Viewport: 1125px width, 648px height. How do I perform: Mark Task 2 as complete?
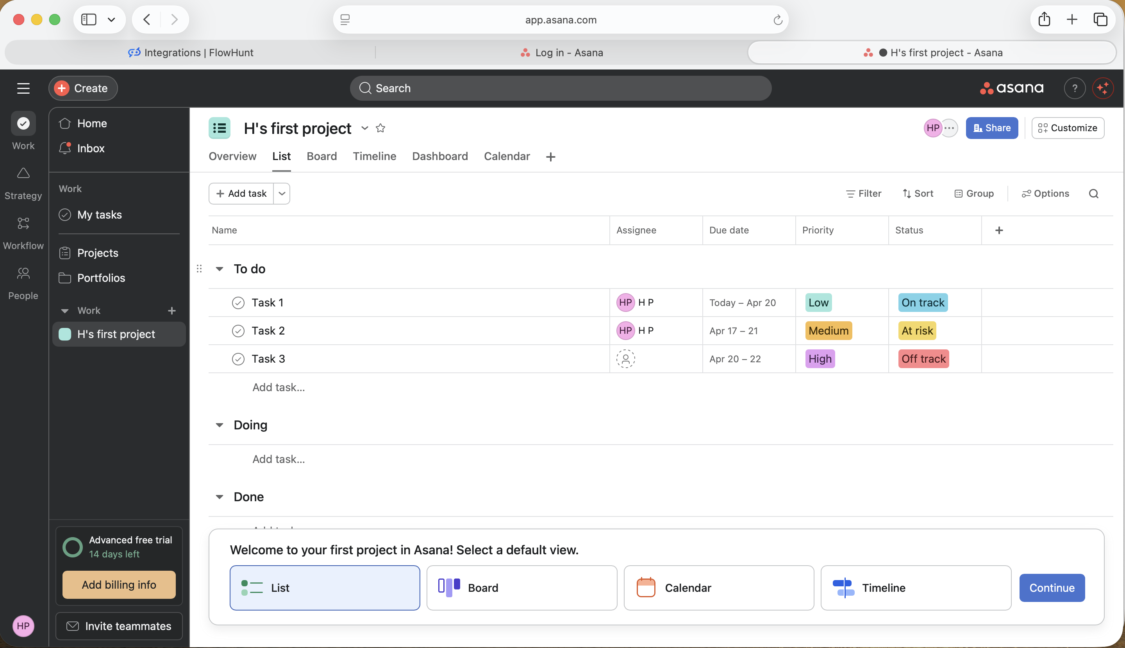[x=238, y=331]
